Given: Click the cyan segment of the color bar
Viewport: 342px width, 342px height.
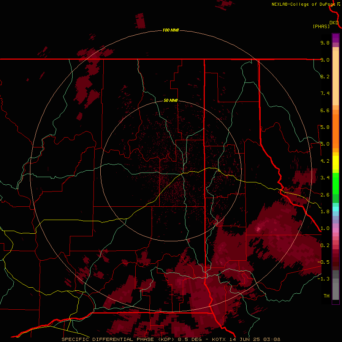Looking at the screenshot, I should pyautogui.click(x=336, y=209).
